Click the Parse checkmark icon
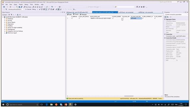 coord(39,9)
